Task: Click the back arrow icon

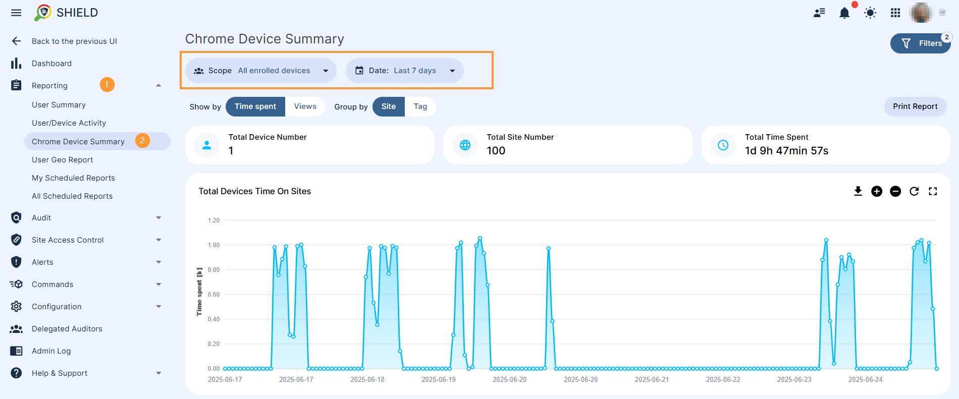Action: [x=16, y=41]
